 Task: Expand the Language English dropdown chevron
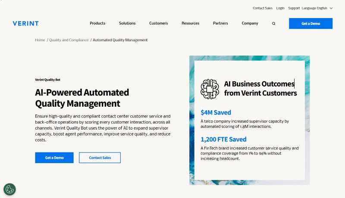331,8
